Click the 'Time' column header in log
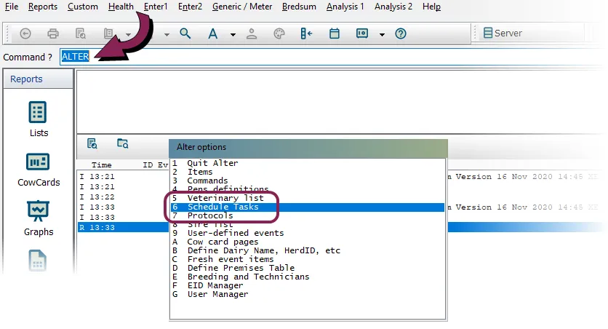This screenshot has width=608, height=329. click(102, 165)
